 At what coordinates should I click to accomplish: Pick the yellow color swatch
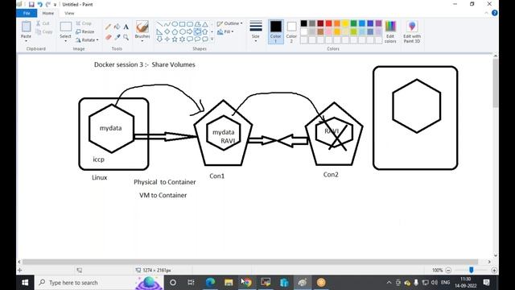345,23
